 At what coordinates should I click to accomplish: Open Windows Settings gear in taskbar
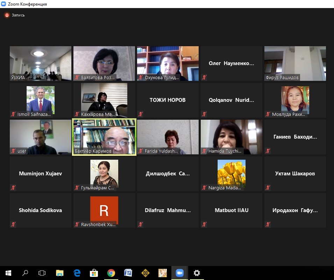pyautogui.click(x=197, y=273)
